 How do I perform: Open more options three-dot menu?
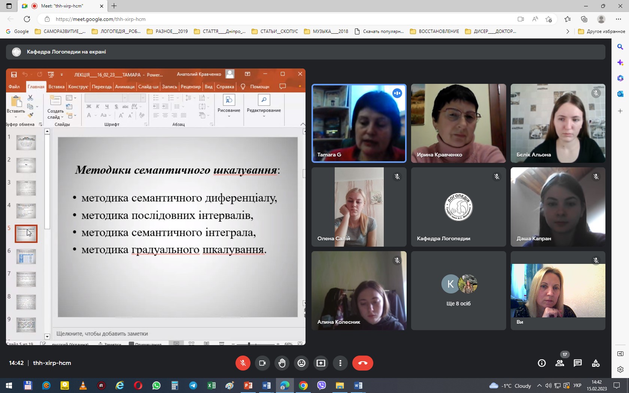[340, 363]
